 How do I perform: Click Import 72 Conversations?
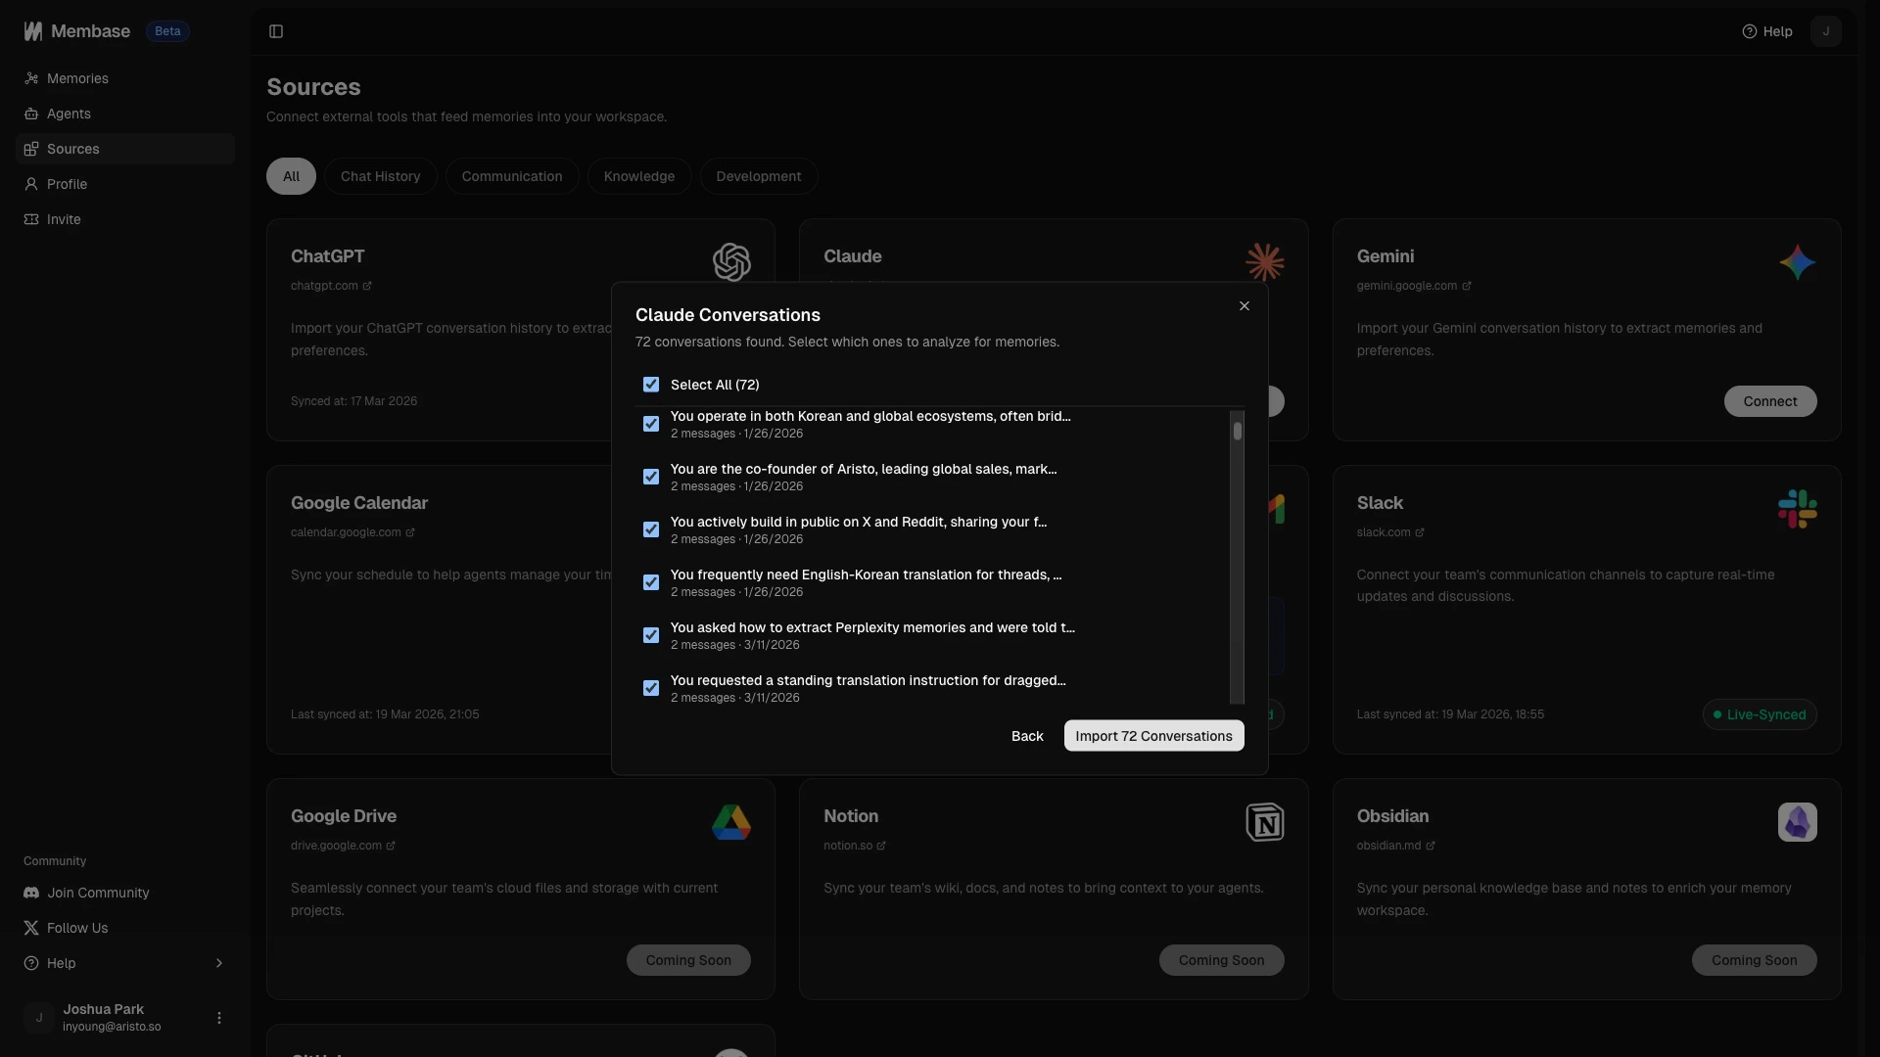(1152, 735)
